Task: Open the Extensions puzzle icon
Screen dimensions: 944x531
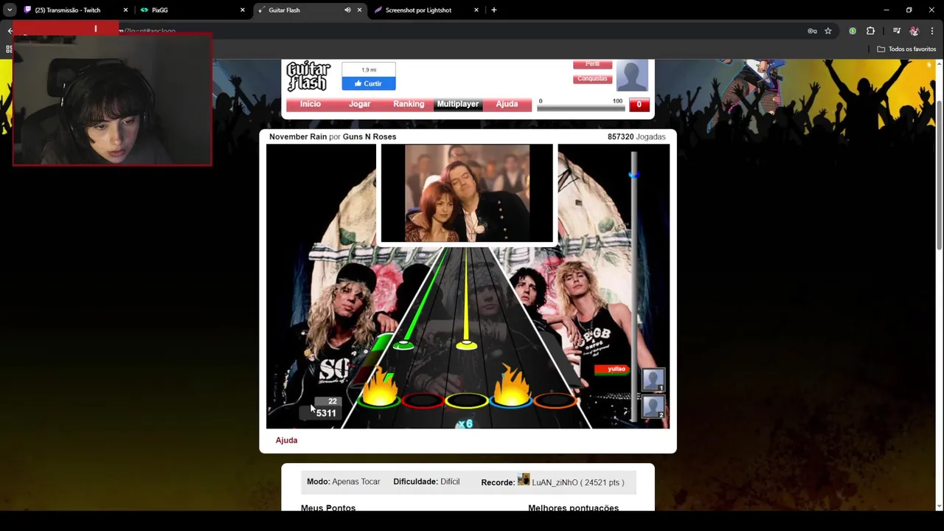Action: pos(870,31)
